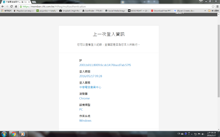The height and width of the screenshot is (137, 220).
Task: Click the Chrome taskbar icon
Action: 13,134
